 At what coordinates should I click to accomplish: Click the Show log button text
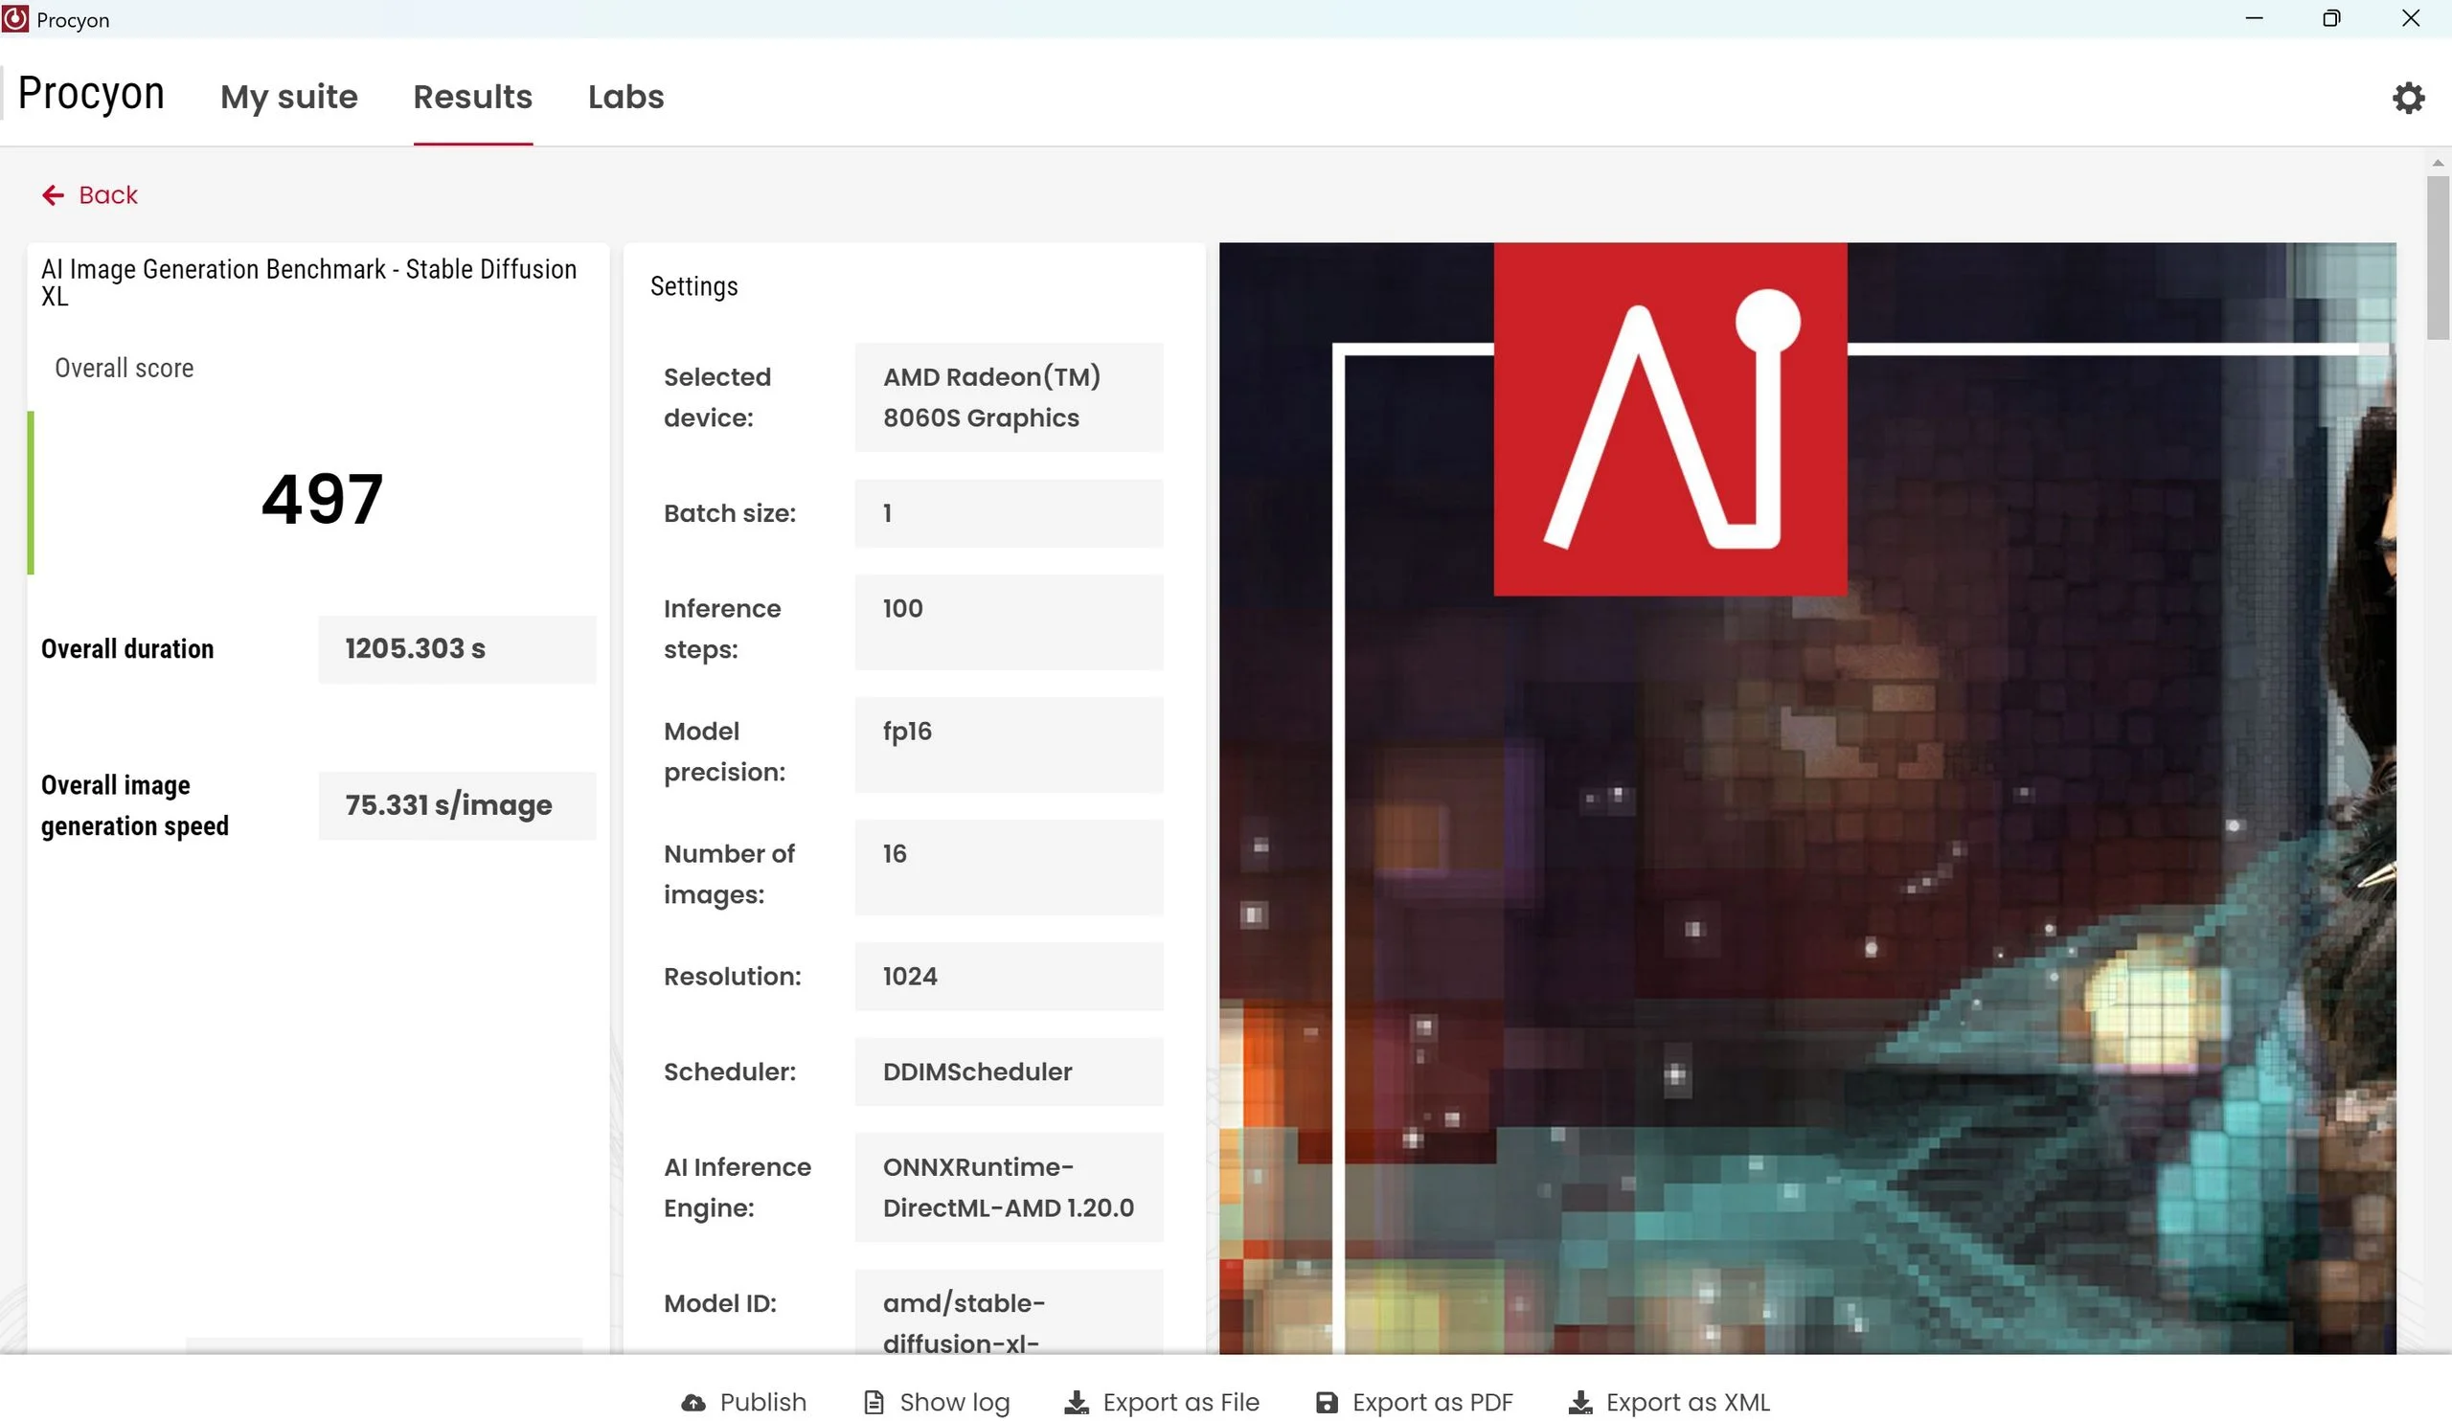954,1402
